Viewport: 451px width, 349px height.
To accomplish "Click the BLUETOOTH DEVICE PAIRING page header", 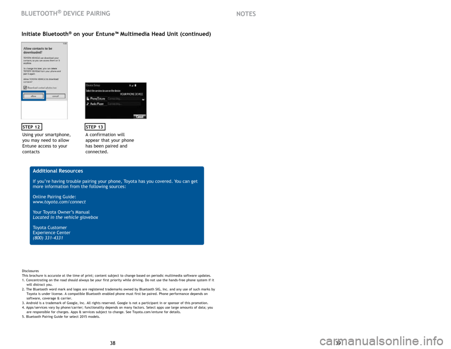I will click(66, 13).
